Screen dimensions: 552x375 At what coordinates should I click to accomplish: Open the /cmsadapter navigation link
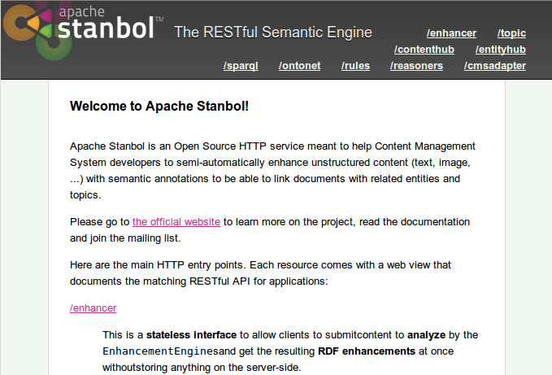pyautogui.click(x=494, y=66)
